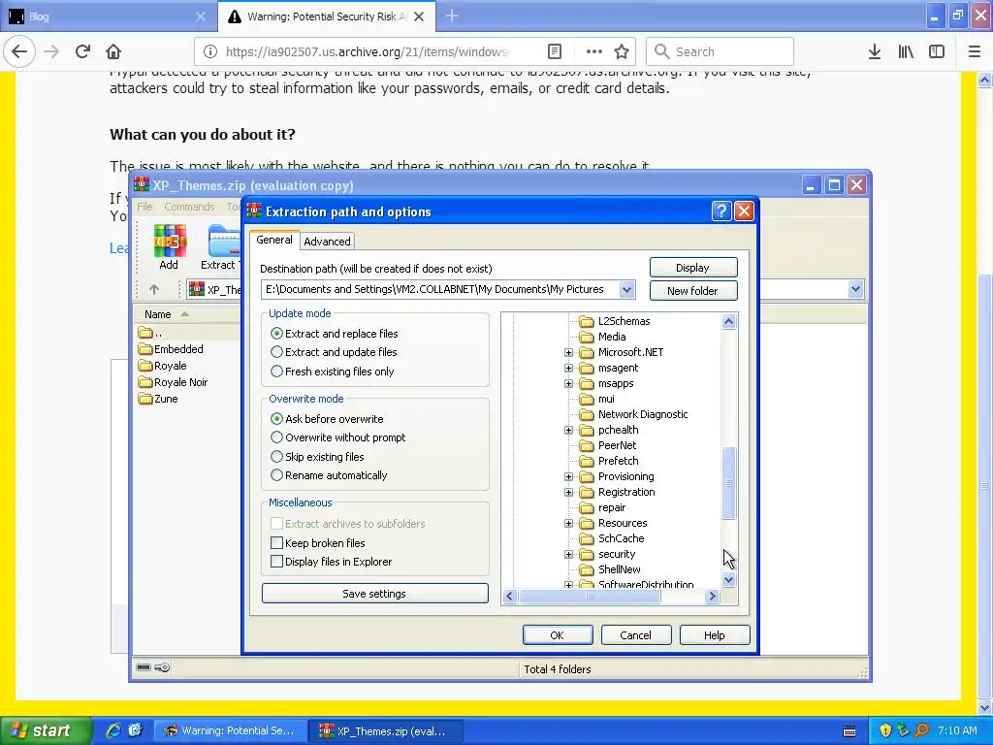Screen dimensions: 993x745
Task: Click the browser forward arrow
Action: 51,51
